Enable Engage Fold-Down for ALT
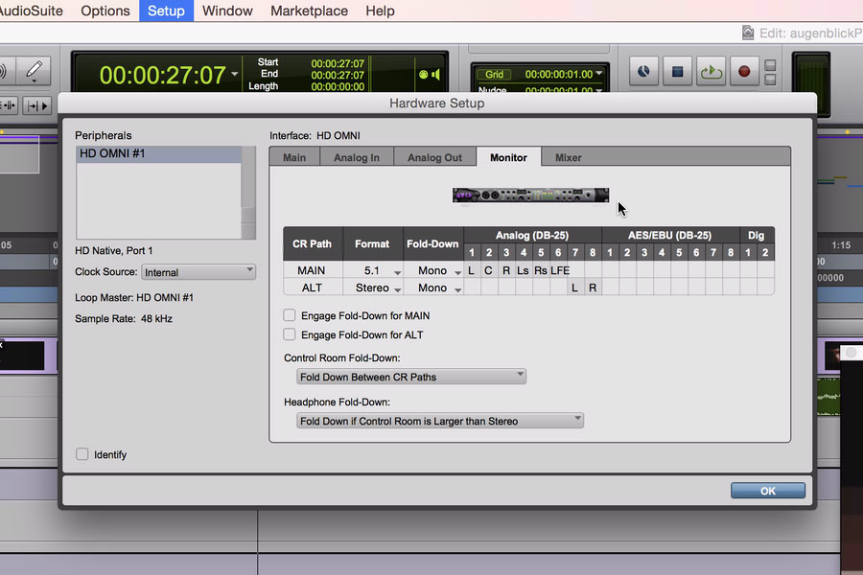The height and width of the screenshot is (575, 863). click(290, 334)
